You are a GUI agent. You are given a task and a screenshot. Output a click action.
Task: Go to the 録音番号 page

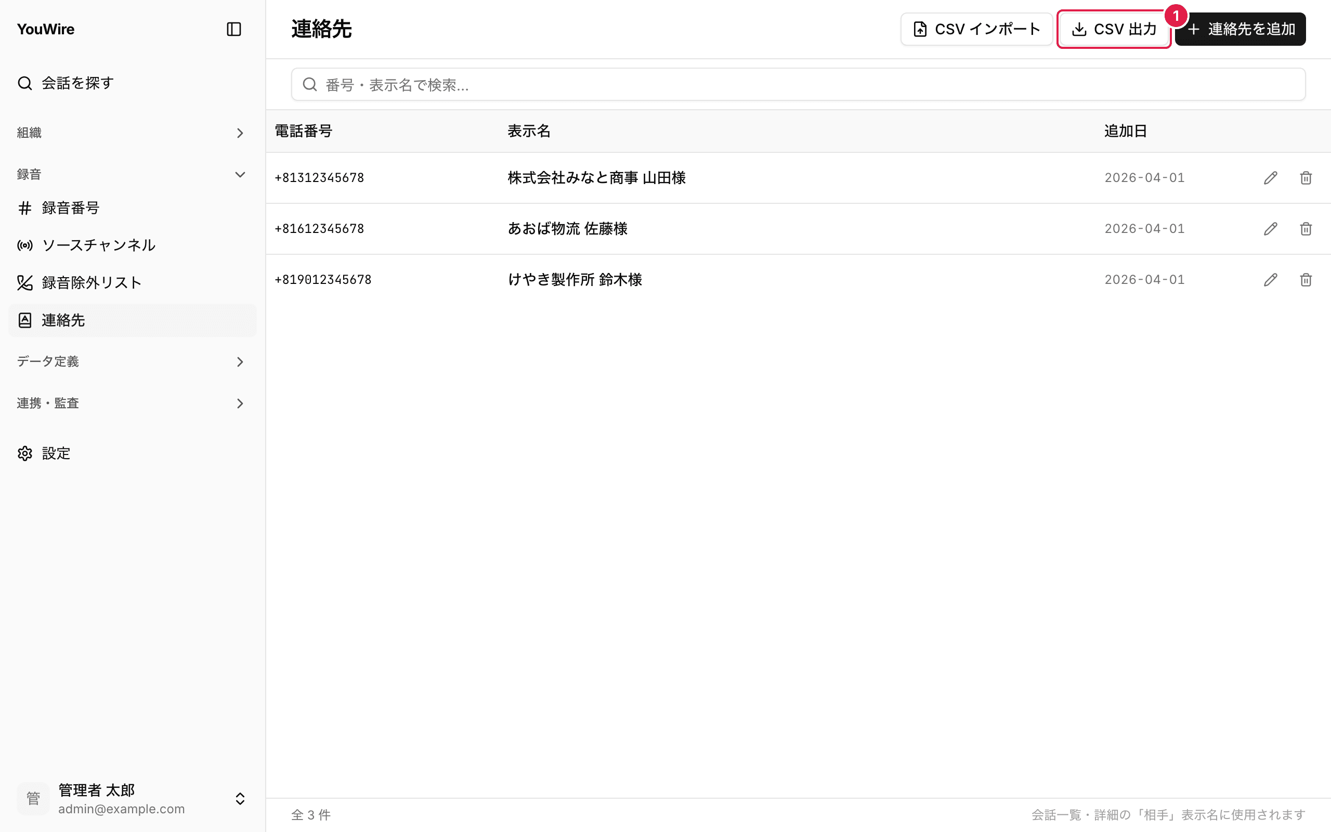(132, 208)
